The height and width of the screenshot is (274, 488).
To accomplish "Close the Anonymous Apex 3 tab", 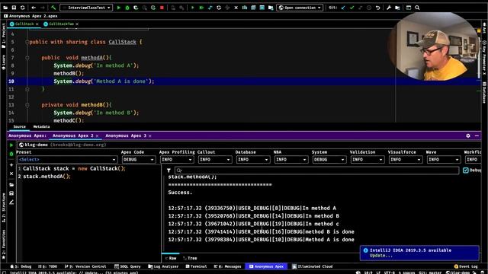I will click(150, 135).
